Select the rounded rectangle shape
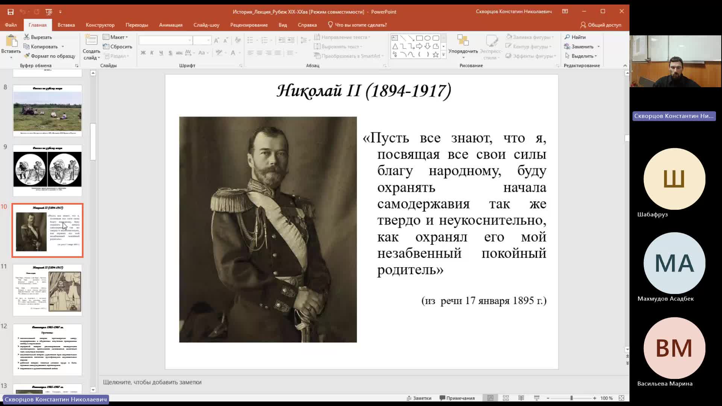 click(436, 38)
